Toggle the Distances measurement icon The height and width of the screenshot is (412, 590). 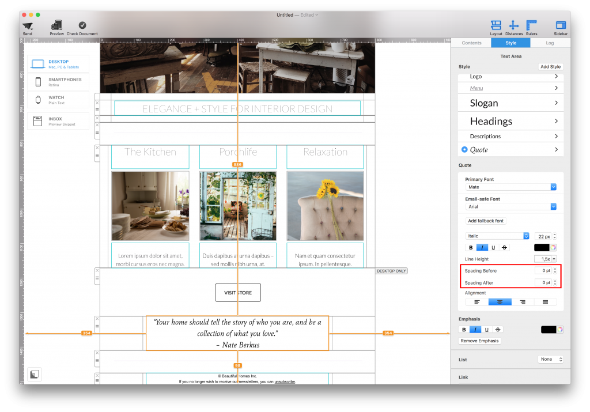tap(513, 25)
